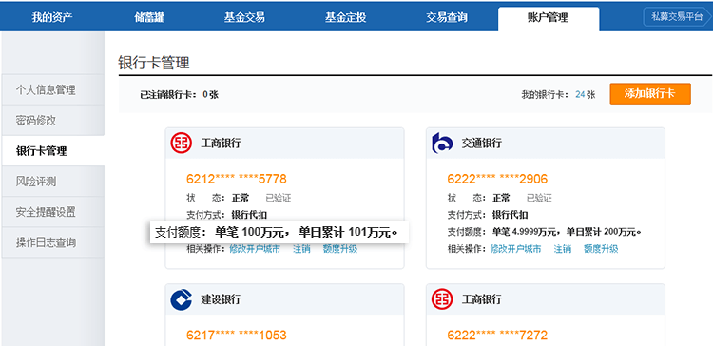Click 注销 link on card 2906

[x=563, y=249]
